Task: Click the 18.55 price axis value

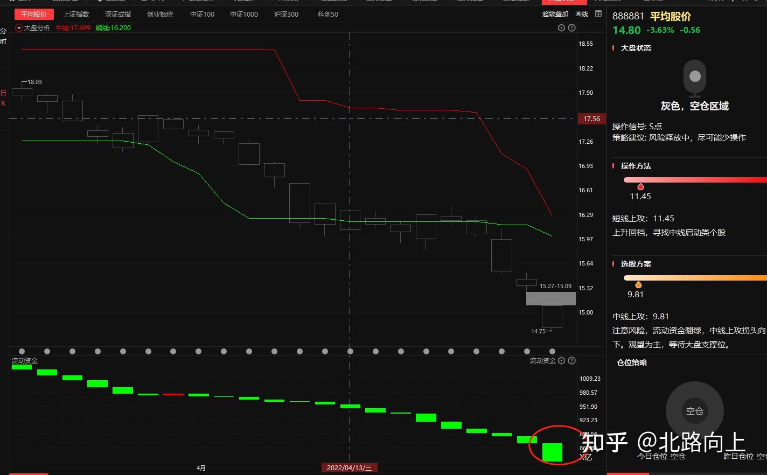Action: point(585,44)
